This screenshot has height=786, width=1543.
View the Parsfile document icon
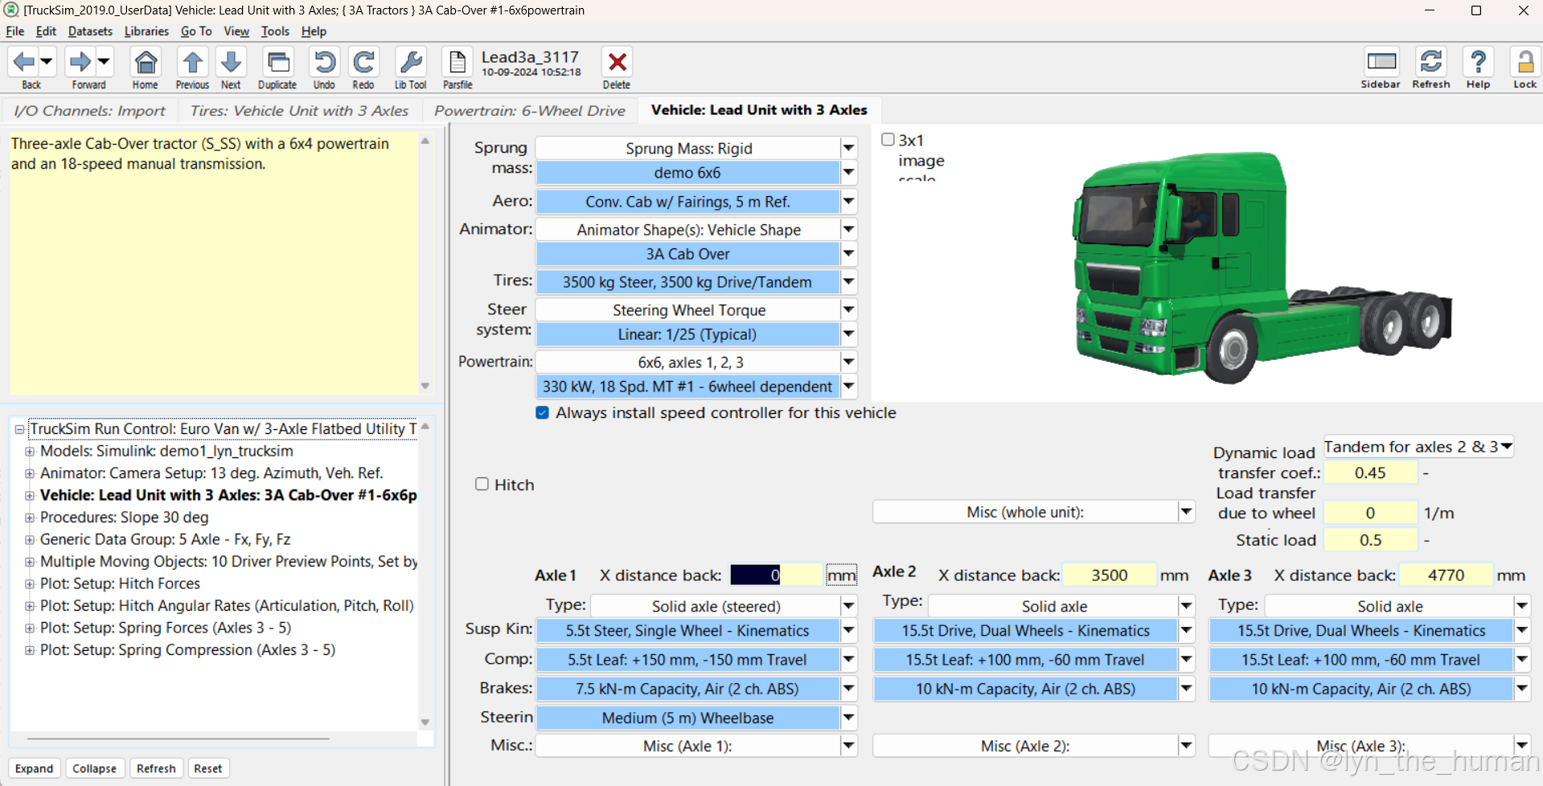tap(458, 62)
